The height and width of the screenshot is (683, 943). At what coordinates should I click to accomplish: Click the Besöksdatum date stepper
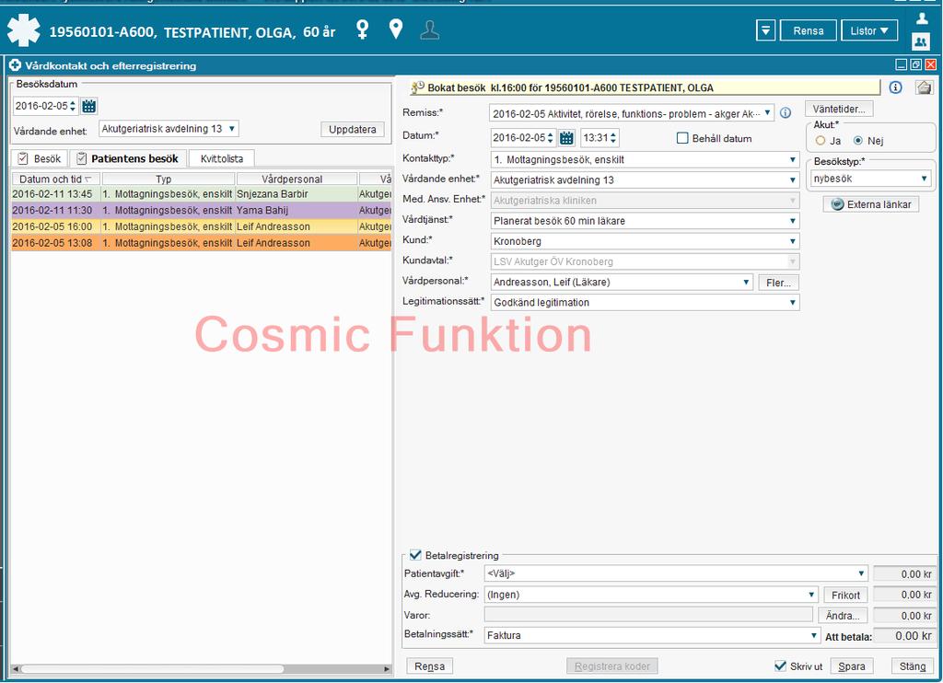pos(73,107)
